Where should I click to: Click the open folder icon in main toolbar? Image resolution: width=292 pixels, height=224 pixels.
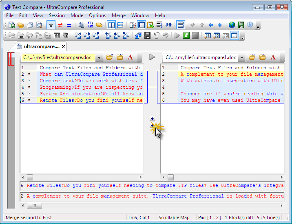pos(21,25)
